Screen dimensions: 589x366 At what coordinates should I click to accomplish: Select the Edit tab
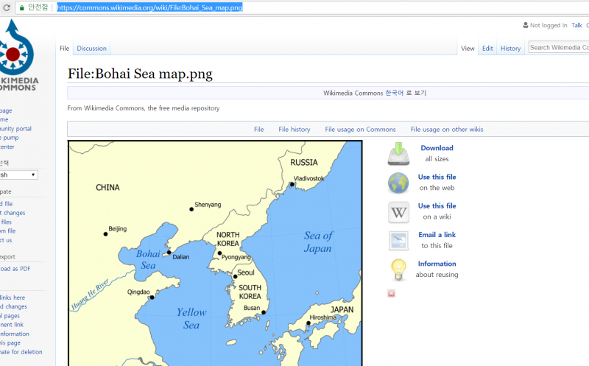pos(487,49)
